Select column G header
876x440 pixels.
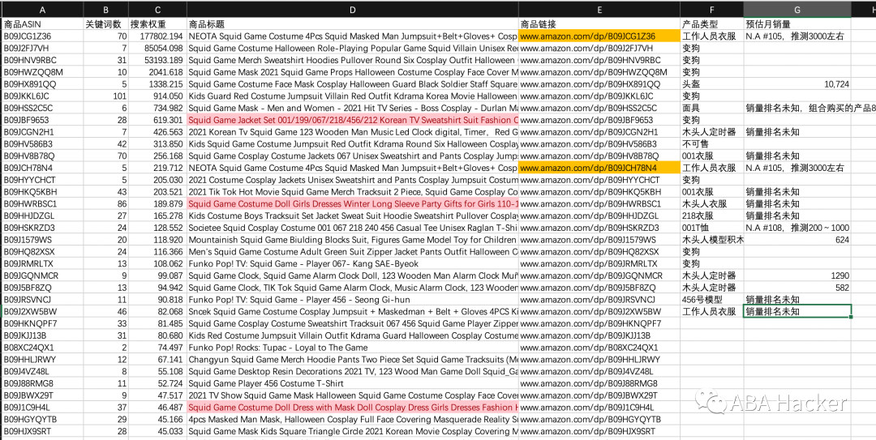[x=797, y=10]
